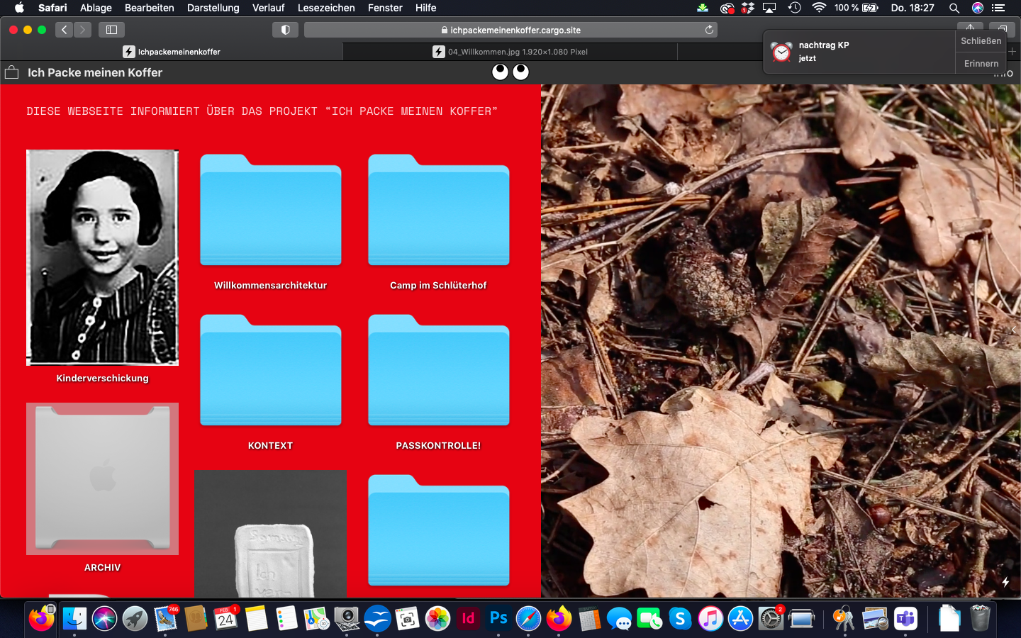1021x638 pixels.
Task: Open Notification Center list icon
Action: coord(998,8)
